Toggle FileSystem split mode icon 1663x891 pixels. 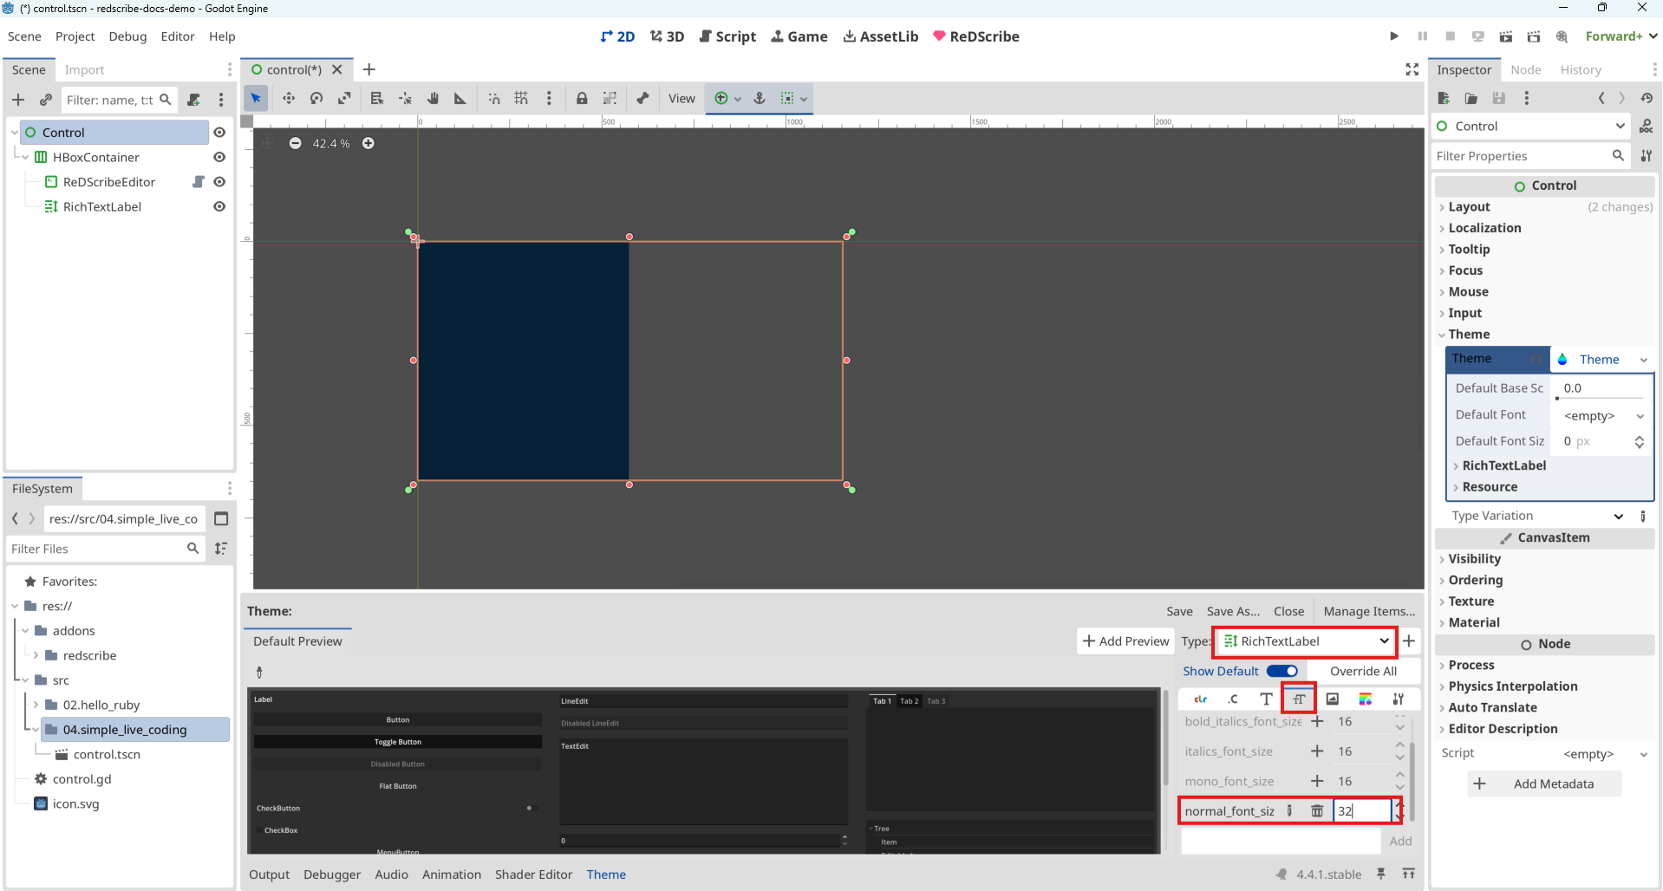[221, 518]
